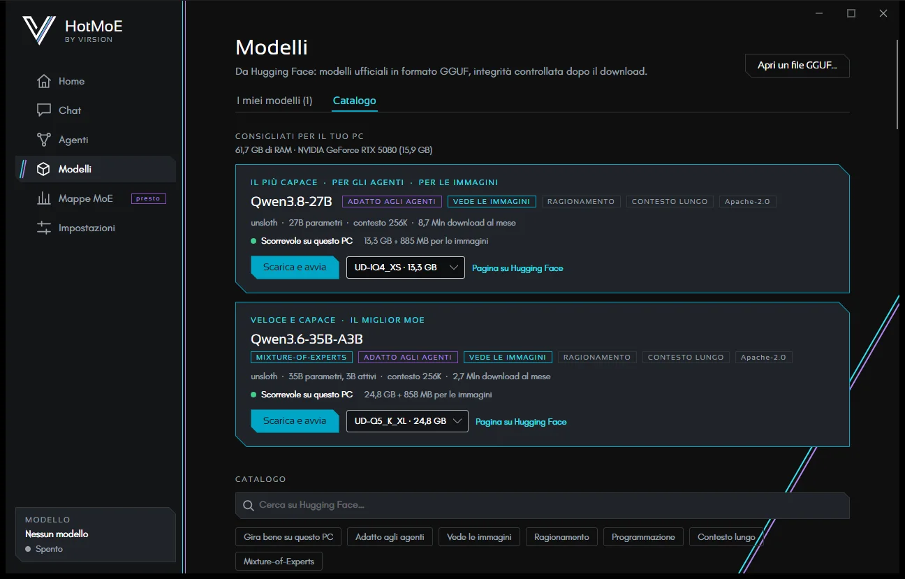Image resolution: width=905 pixels, height=579 pixels.
Task: Open Agenti in the sidebar
Action: (96, 140)
